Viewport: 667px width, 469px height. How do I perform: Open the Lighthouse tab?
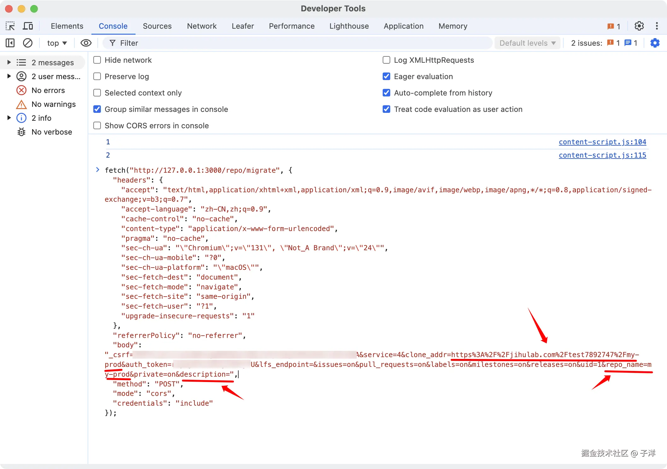coord(349,26)
